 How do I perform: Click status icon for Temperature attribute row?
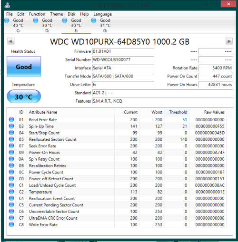(x=11, y=192)
